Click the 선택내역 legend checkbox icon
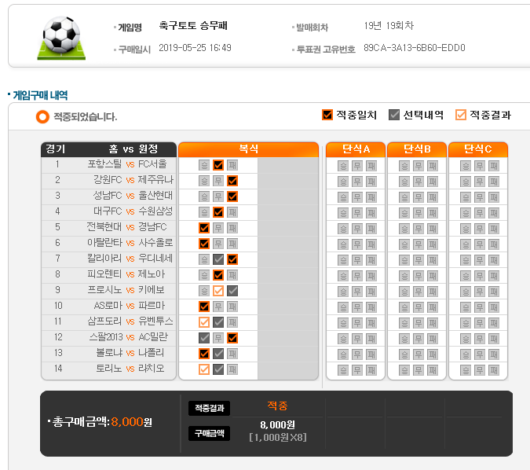 point(394,115)
